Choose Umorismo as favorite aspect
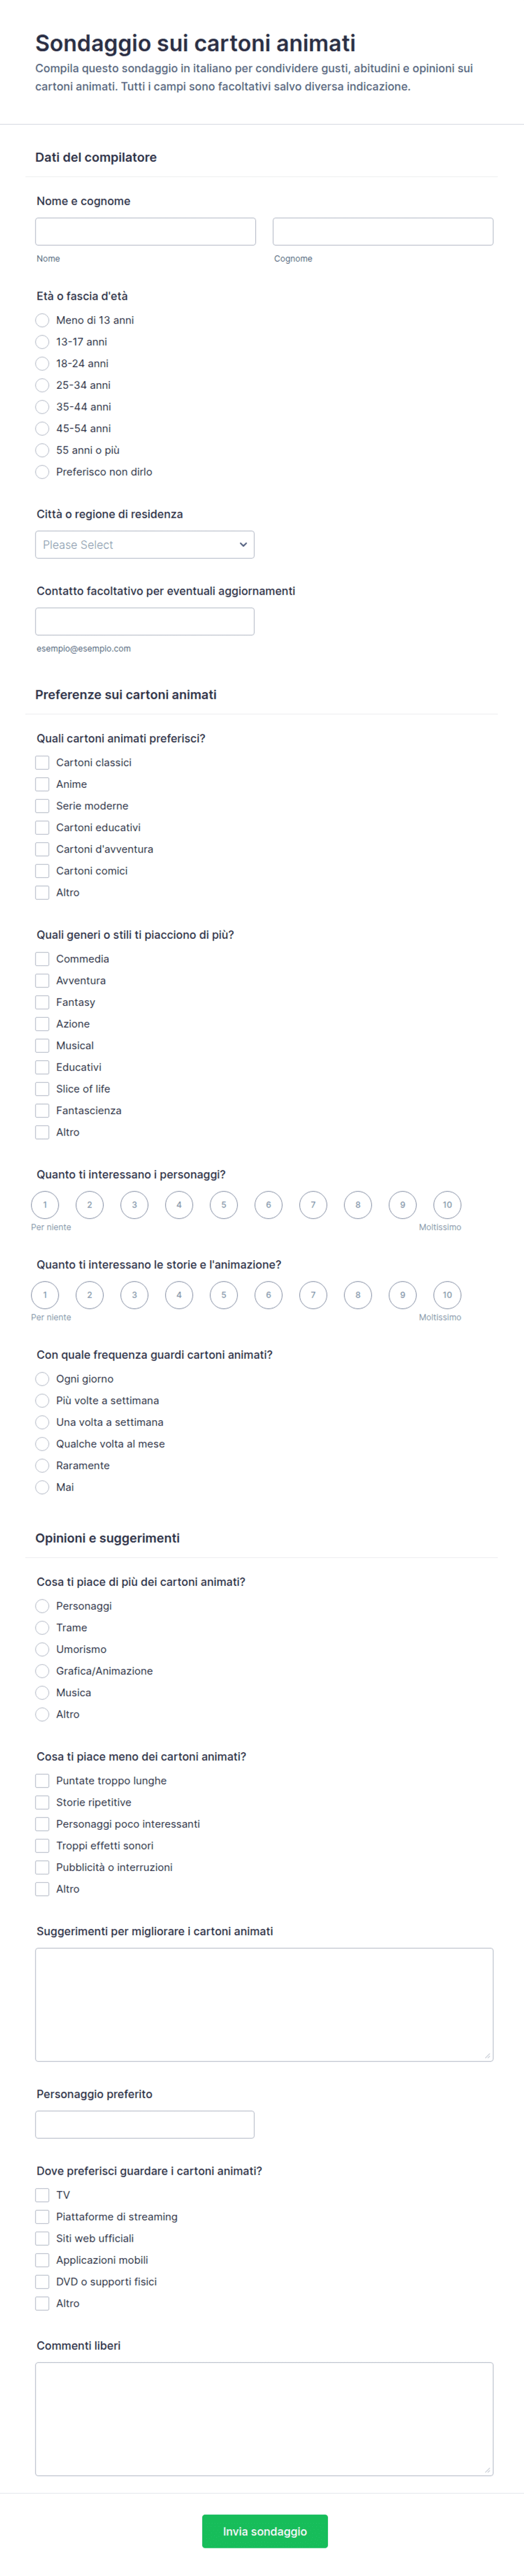Image resolution: width=524 pixels, height=2576 pixels. pyautogui.click(x=42, y=1650)
